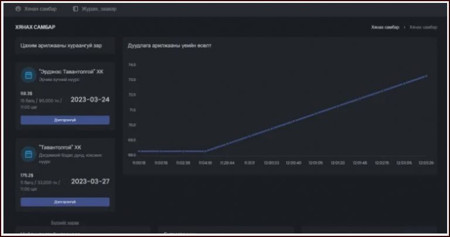The height and width of the screenshot is (237, 450).
Task: Click the chart's final point at 12:03:26
Action: (426, 76)
